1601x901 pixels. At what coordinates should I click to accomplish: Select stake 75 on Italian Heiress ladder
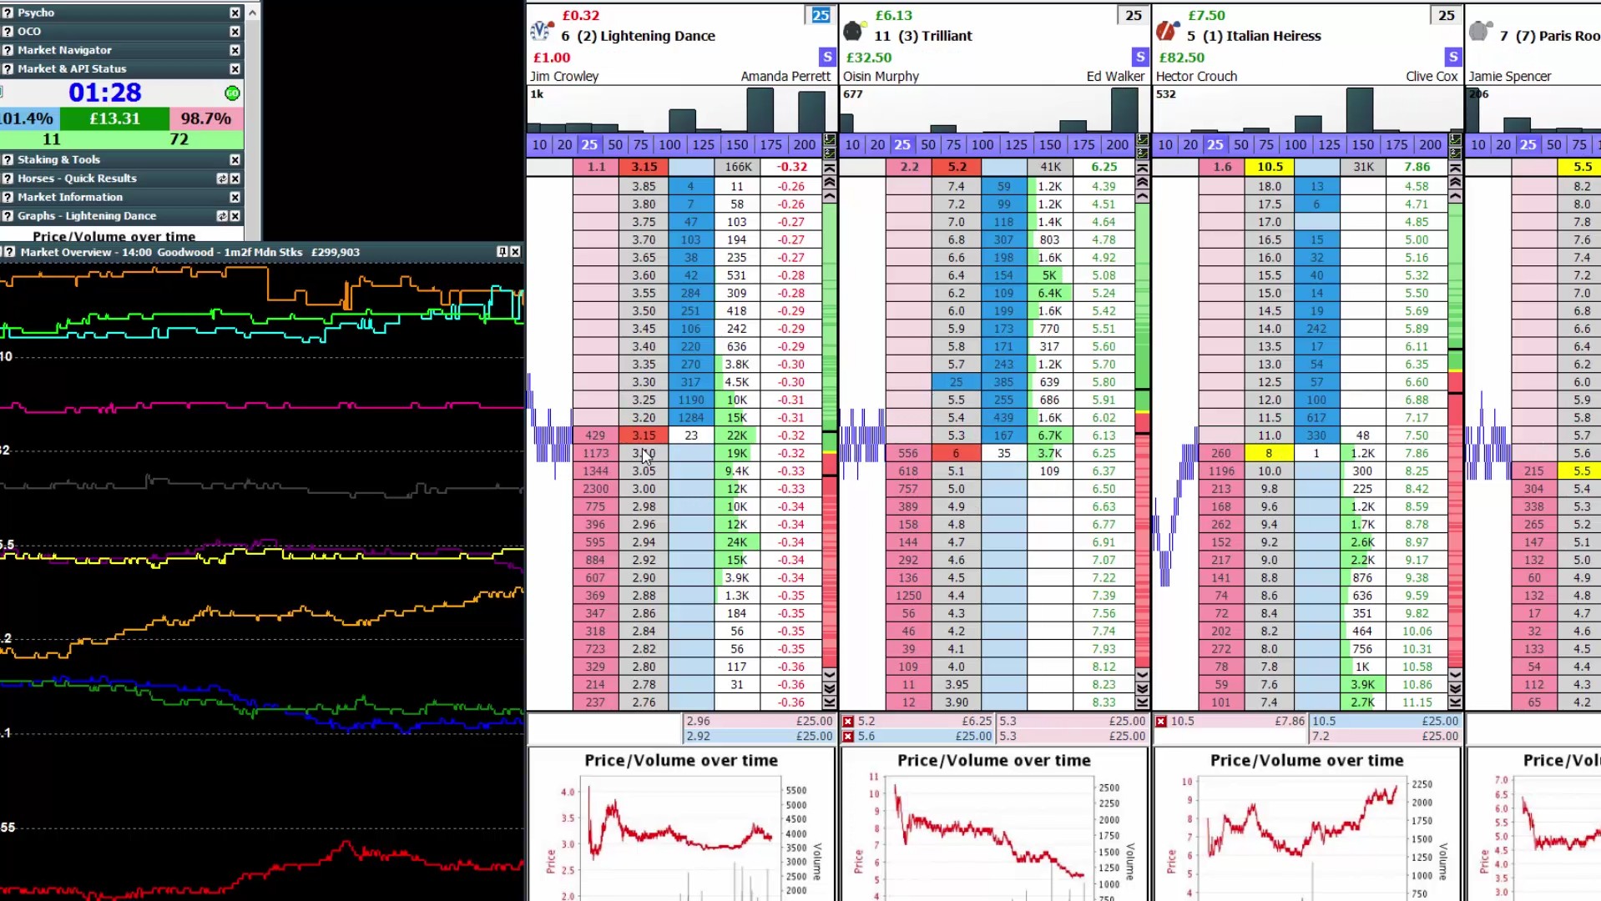coord(1266,145)
